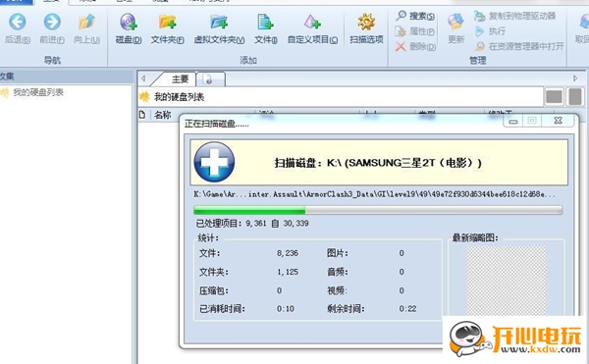589x364 pixels.
Task: Add a folder with 文件夹 icon
Action: click(167, 23)
